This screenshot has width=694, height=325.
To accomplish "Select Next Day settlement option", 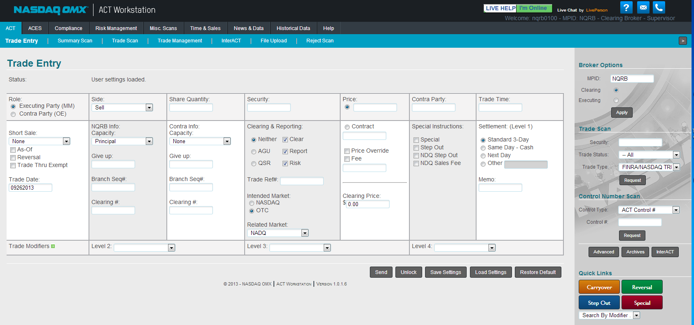I will (483, 156).
